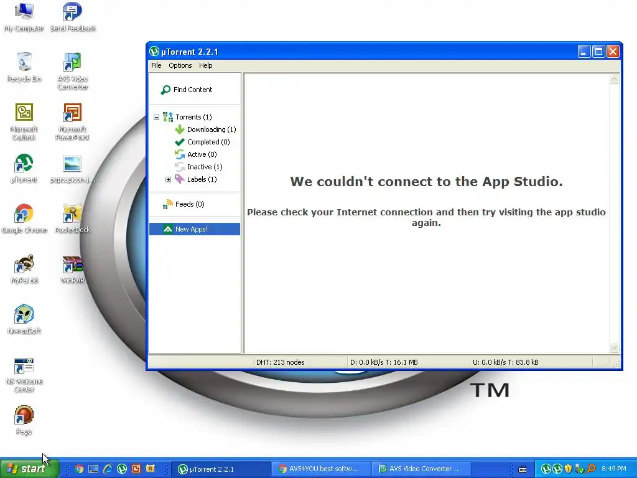Image resolution: width=637 pixels, height=478 pixels.
Task: Switch to AVS Video Converter taskbar window
Action: coord(422,469)
